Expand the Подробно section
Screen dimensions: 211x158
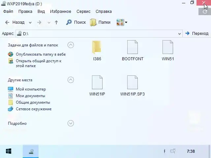click(x=71, y=123)
